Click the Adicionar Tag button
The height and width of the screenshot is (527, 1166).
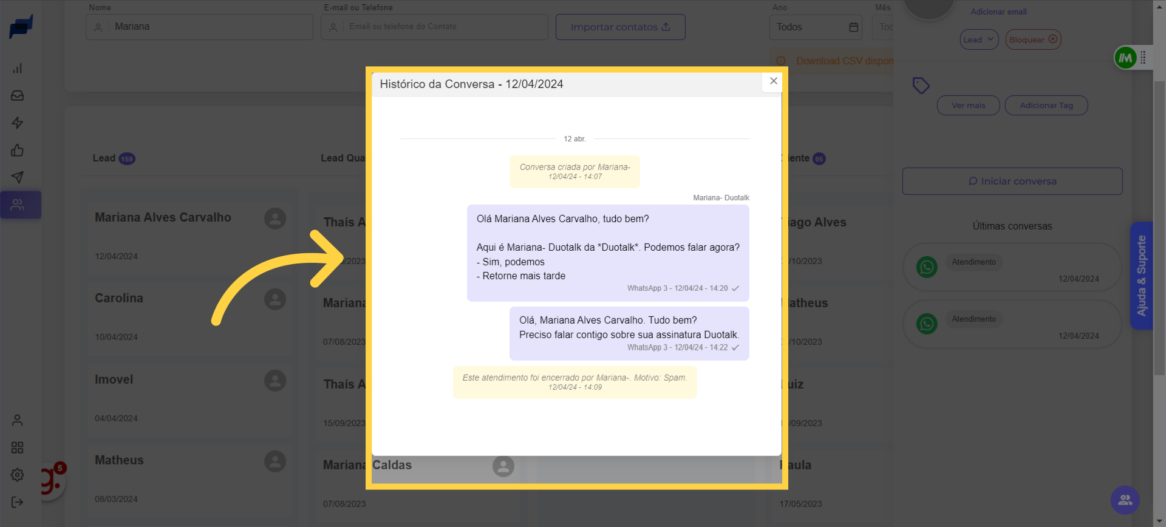tap(1046, 106)
